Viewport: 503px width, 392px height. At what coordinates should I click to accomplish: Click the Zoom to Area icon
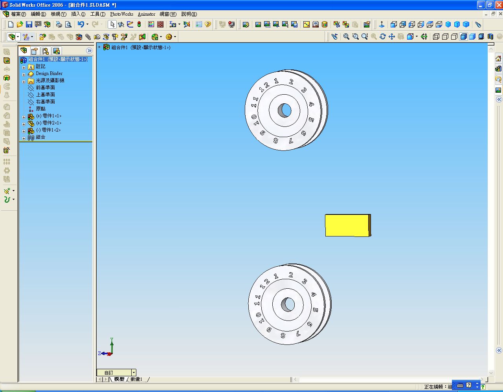pyautogui.click(x=355, y=37)
